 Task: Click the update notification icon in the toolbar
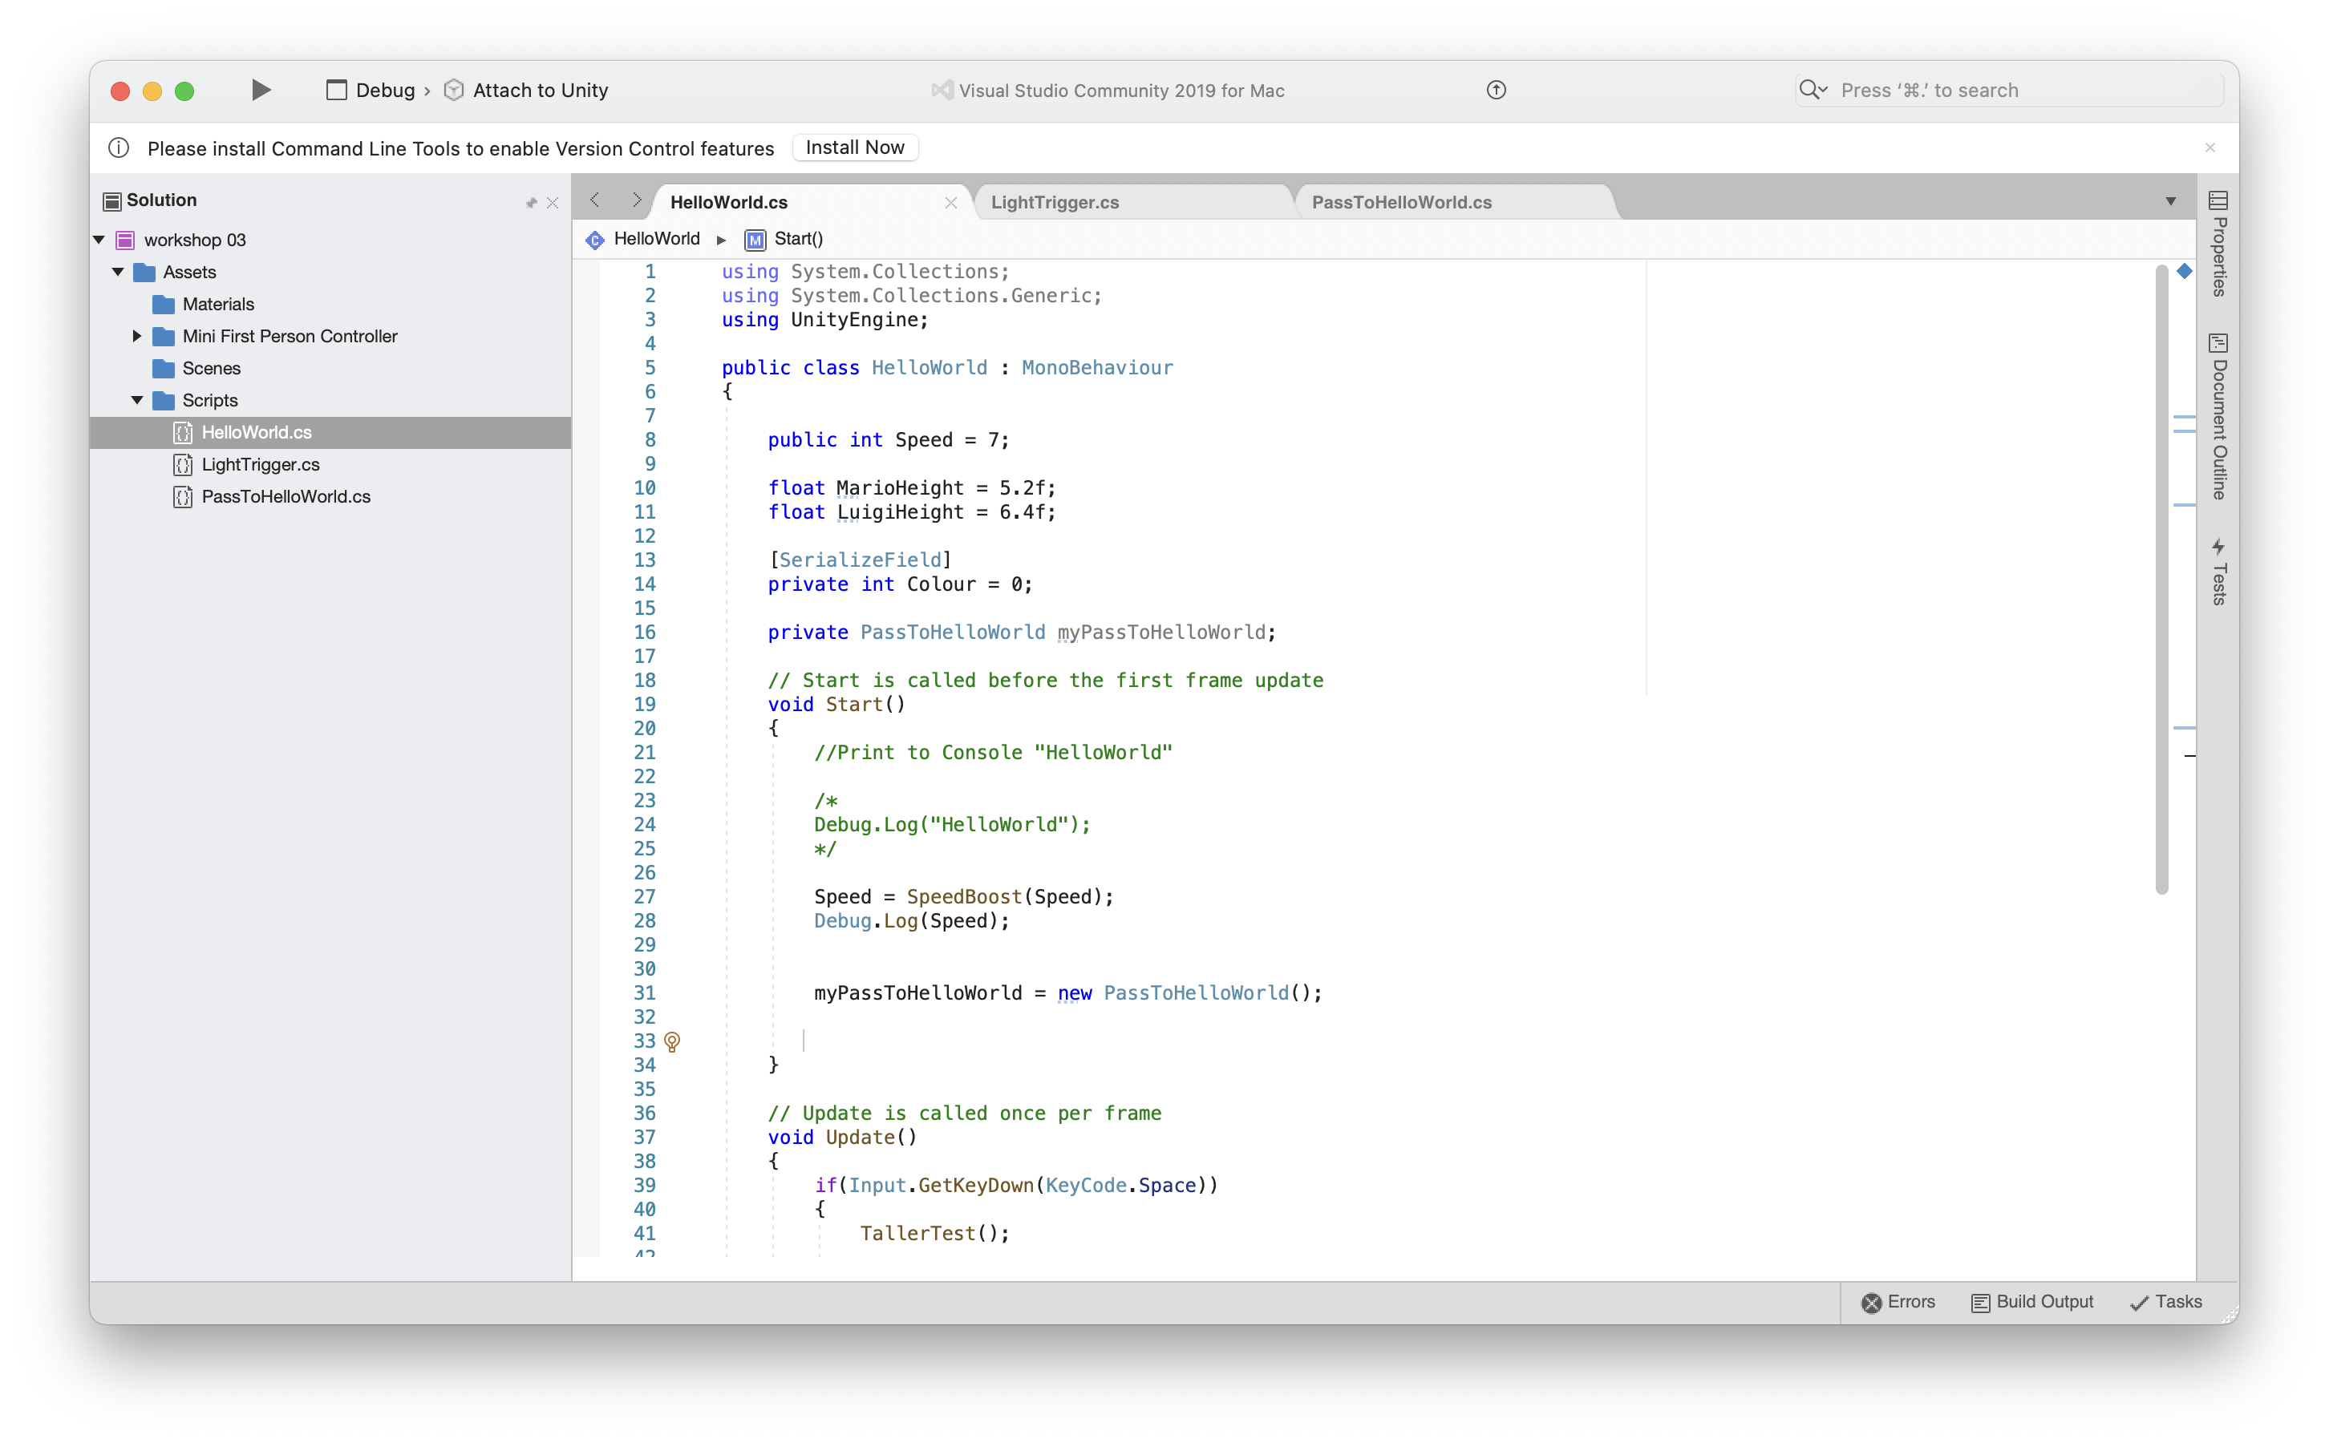pyautogui.click(x=1496, y=90)
